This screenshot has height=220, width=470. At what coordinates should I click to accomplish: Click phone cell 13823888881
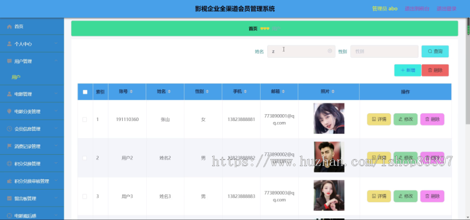click(x=241, y=119)
